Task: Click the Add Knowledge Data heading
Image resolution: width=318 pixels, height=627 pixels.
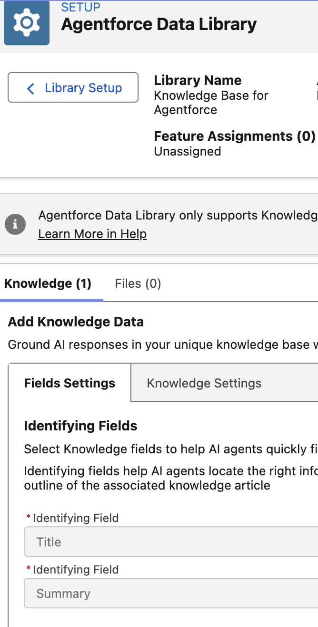Action: [x=75, y=322]
